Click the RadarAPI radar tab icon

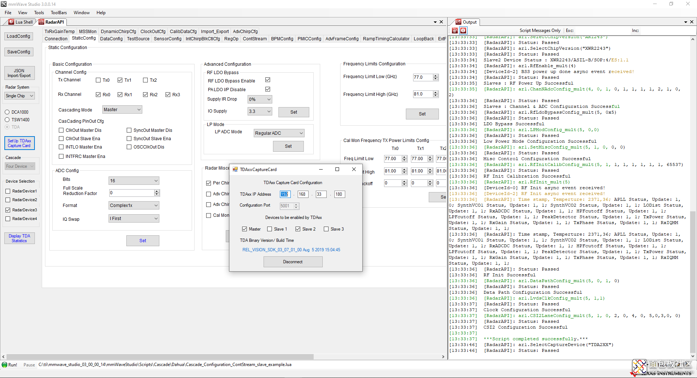(x=41, y=22)
